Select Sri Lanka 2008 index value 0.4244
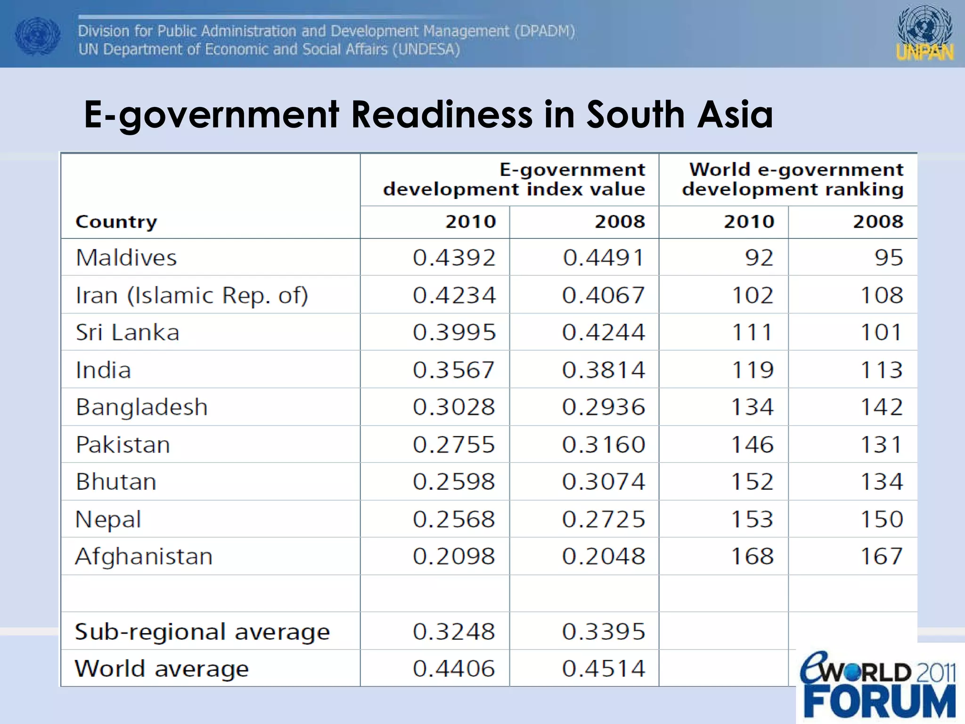Image resolution: width=965 pixels, height=724 pixels. point(604,333)
